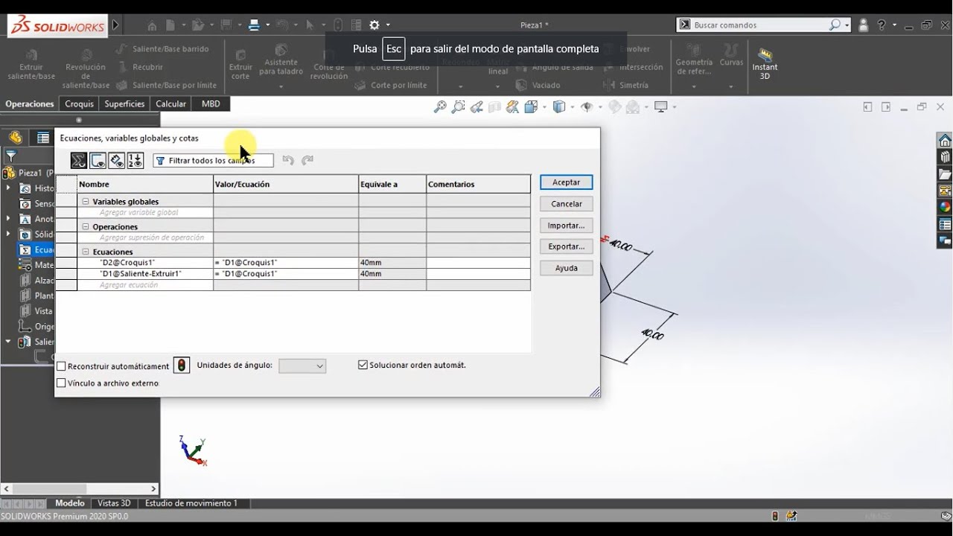
Task: Open the Calcular tab
Action: (x=170, y=104)
